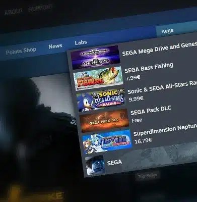Select Sonic & SEGA All-Stars Racing title
This screenshot has width=197, height=202.
162,88
